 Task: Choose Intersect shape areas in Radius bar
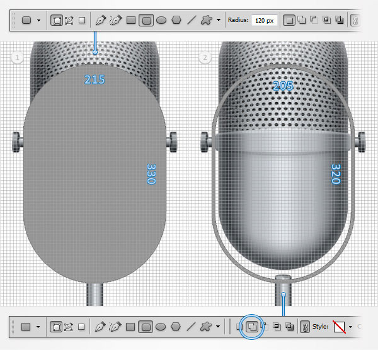[x=326, y=20]
